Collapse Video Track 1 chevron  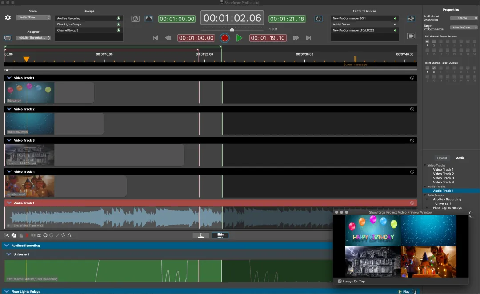coord(9,78)
